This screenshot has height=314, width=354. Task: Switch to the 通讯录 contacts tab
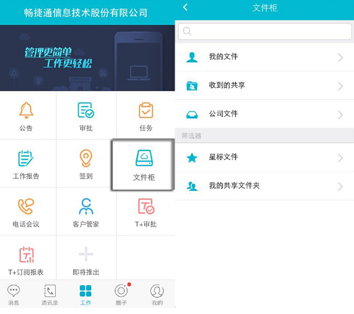(50, 294)
